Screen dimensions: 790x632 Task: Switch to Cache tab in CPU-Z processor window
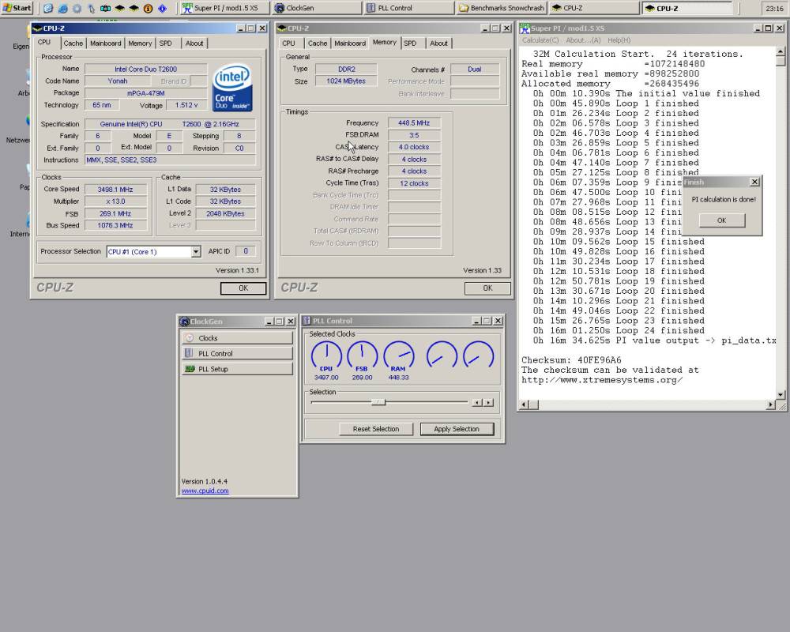73,43
